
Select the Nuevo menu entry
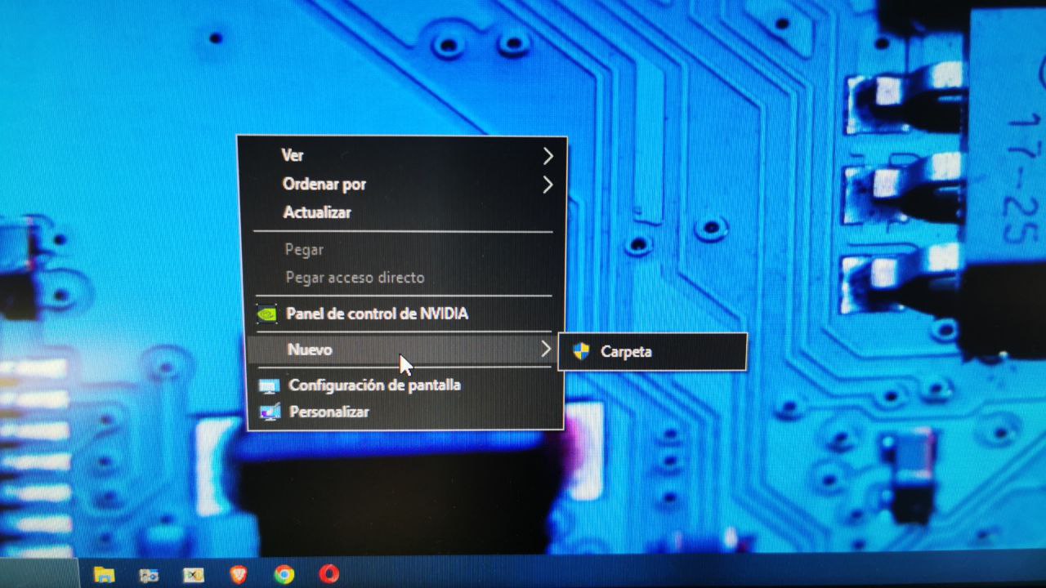[x=404, y=350]
